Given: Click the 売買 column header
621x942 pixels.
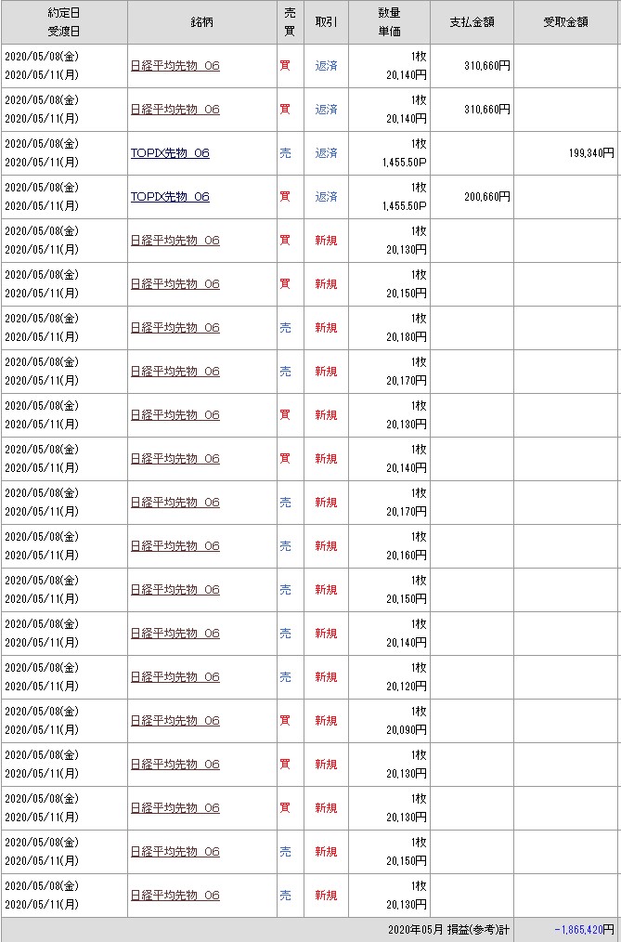Looking at the screenshot, I should 290,22.
